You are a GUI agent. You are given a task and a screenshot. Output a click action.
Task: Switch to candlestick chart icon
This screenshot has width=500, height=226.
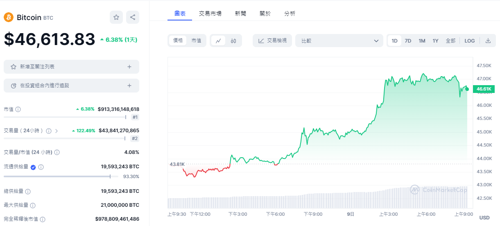coord(233,41)
